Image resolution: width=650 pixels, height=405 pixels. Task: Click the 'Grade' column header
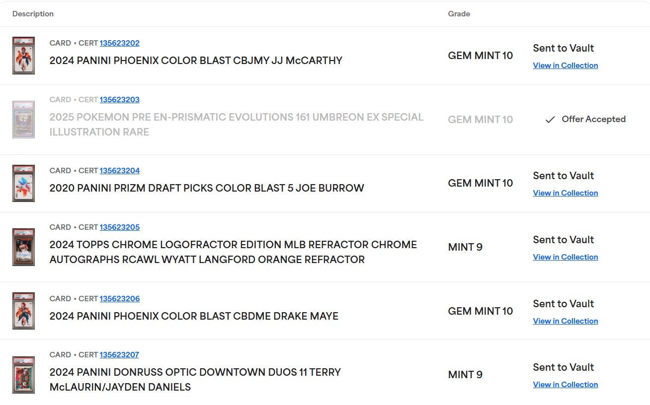click(x=459, y=14)
